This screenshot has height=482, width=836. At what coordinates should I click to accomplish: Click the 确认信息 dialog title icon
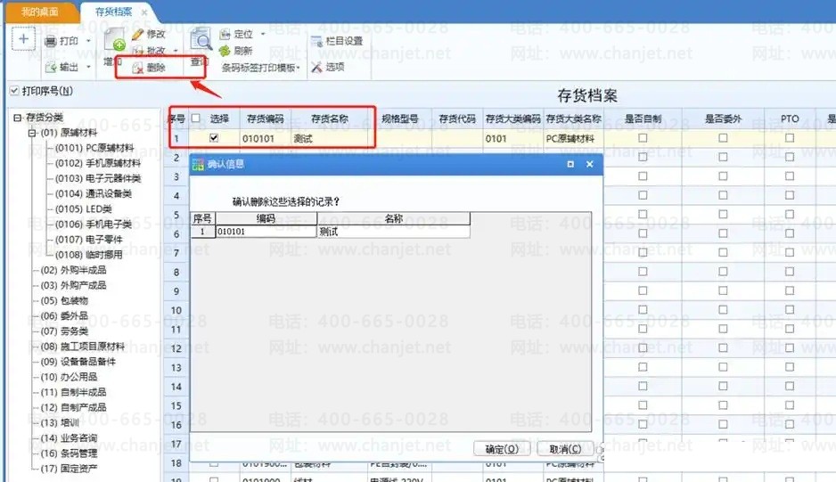(x=199, y=164)
